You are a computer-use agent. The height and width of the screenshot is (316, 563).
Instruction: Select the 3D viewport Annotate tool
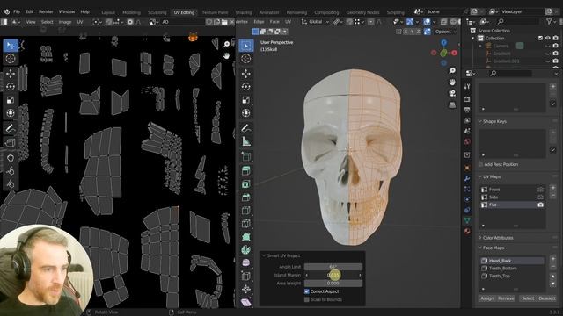coord(246,128)
